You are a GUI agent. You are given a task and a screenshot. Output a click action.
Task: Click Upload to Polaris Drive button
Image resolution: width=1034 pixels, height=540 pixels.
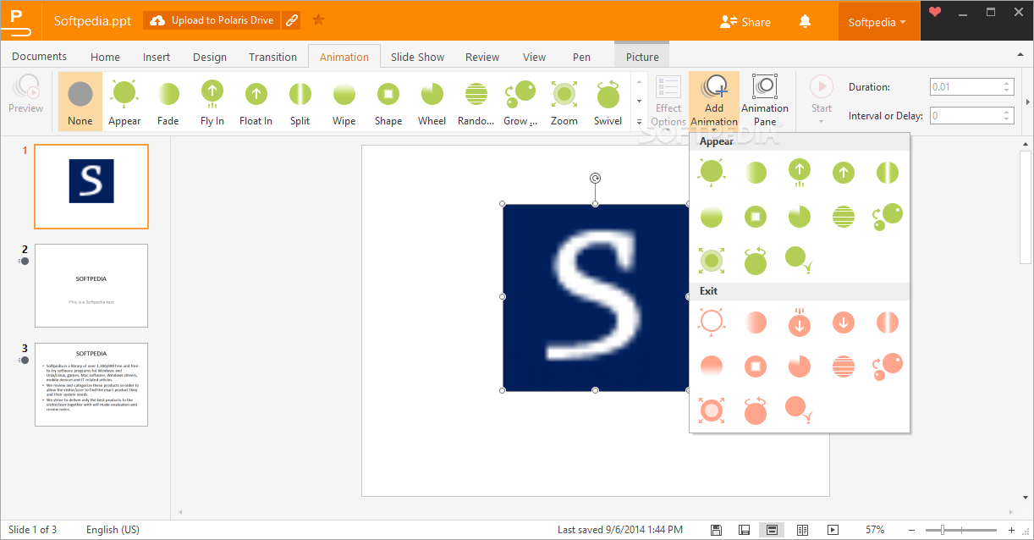[x=212, y=20]
